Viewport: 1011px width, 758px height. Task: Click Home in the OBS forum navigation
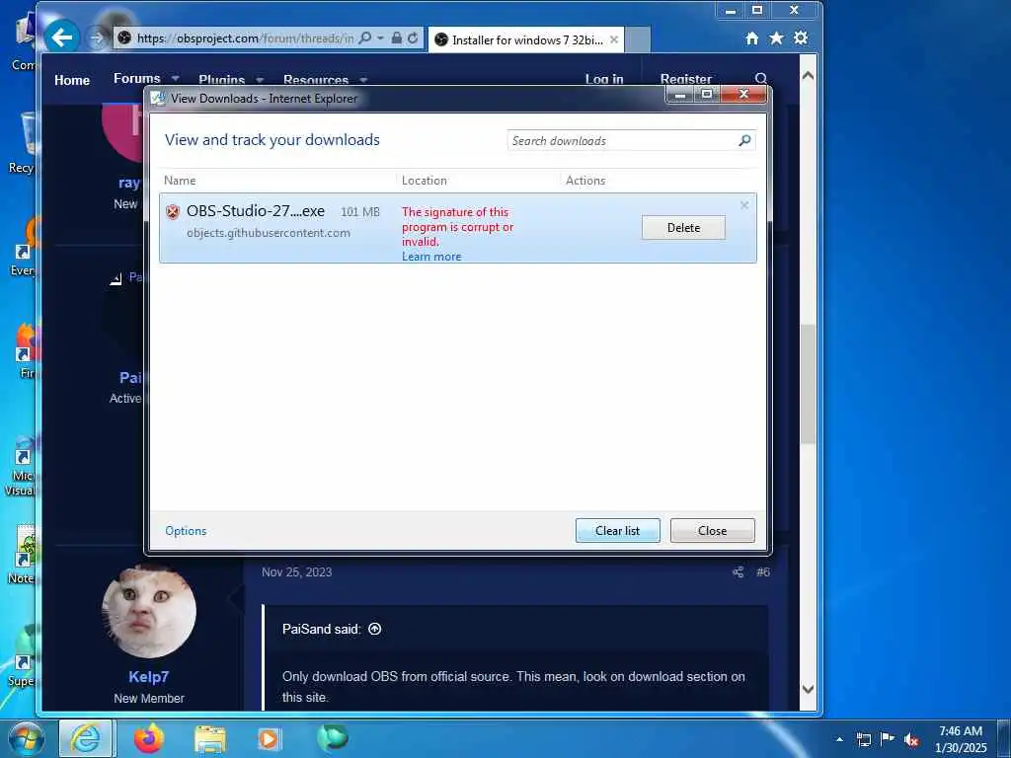pos(72,80)
